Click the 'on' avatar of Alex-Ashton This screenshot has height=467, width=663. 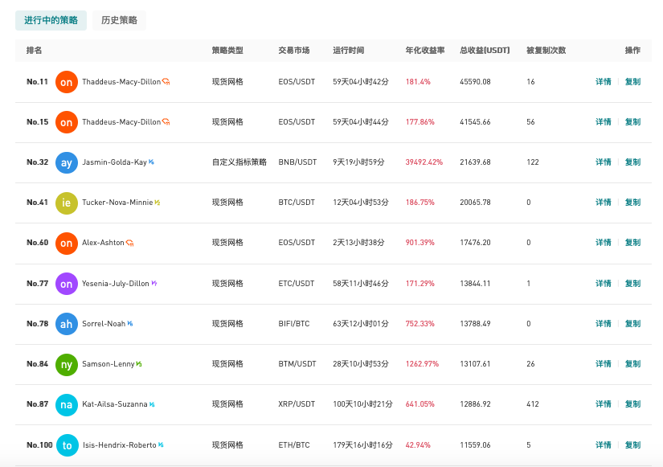[67, 243]
